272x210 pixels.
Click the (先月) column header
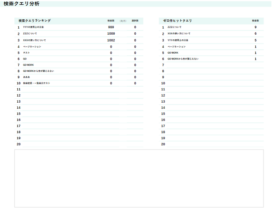click(123, 21)
